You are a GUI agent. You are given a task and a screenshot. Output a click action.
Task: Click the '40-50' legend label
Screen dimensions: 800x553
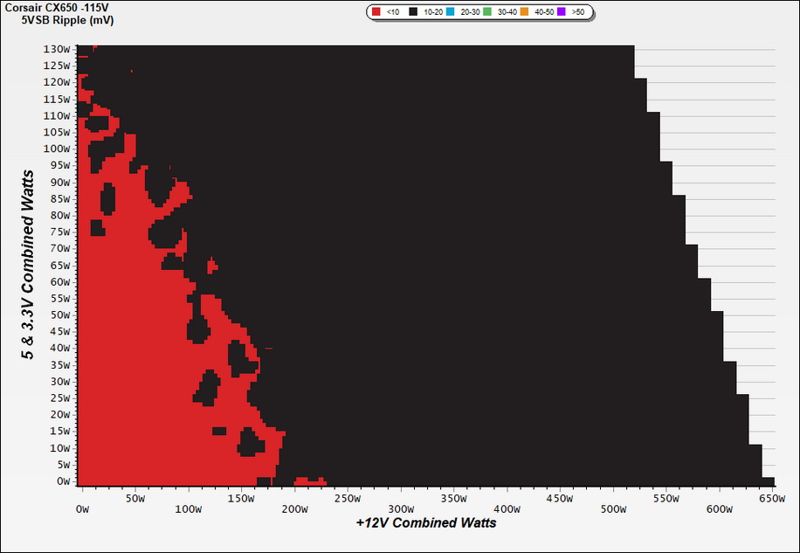click(x=544, y=11)
